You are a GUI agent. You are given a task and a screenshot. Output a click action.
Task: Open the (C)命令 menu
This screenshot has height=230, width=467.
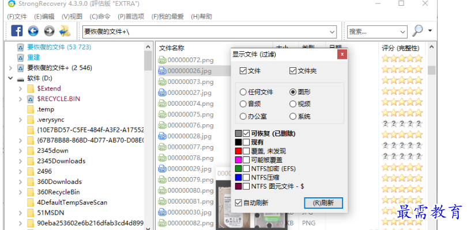(100, 16)
